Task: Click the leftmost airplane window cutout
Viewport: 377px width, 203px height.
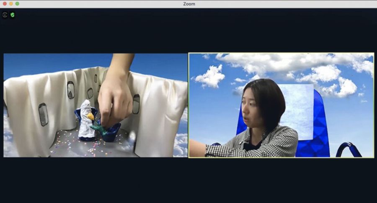Action: (43, 114)
